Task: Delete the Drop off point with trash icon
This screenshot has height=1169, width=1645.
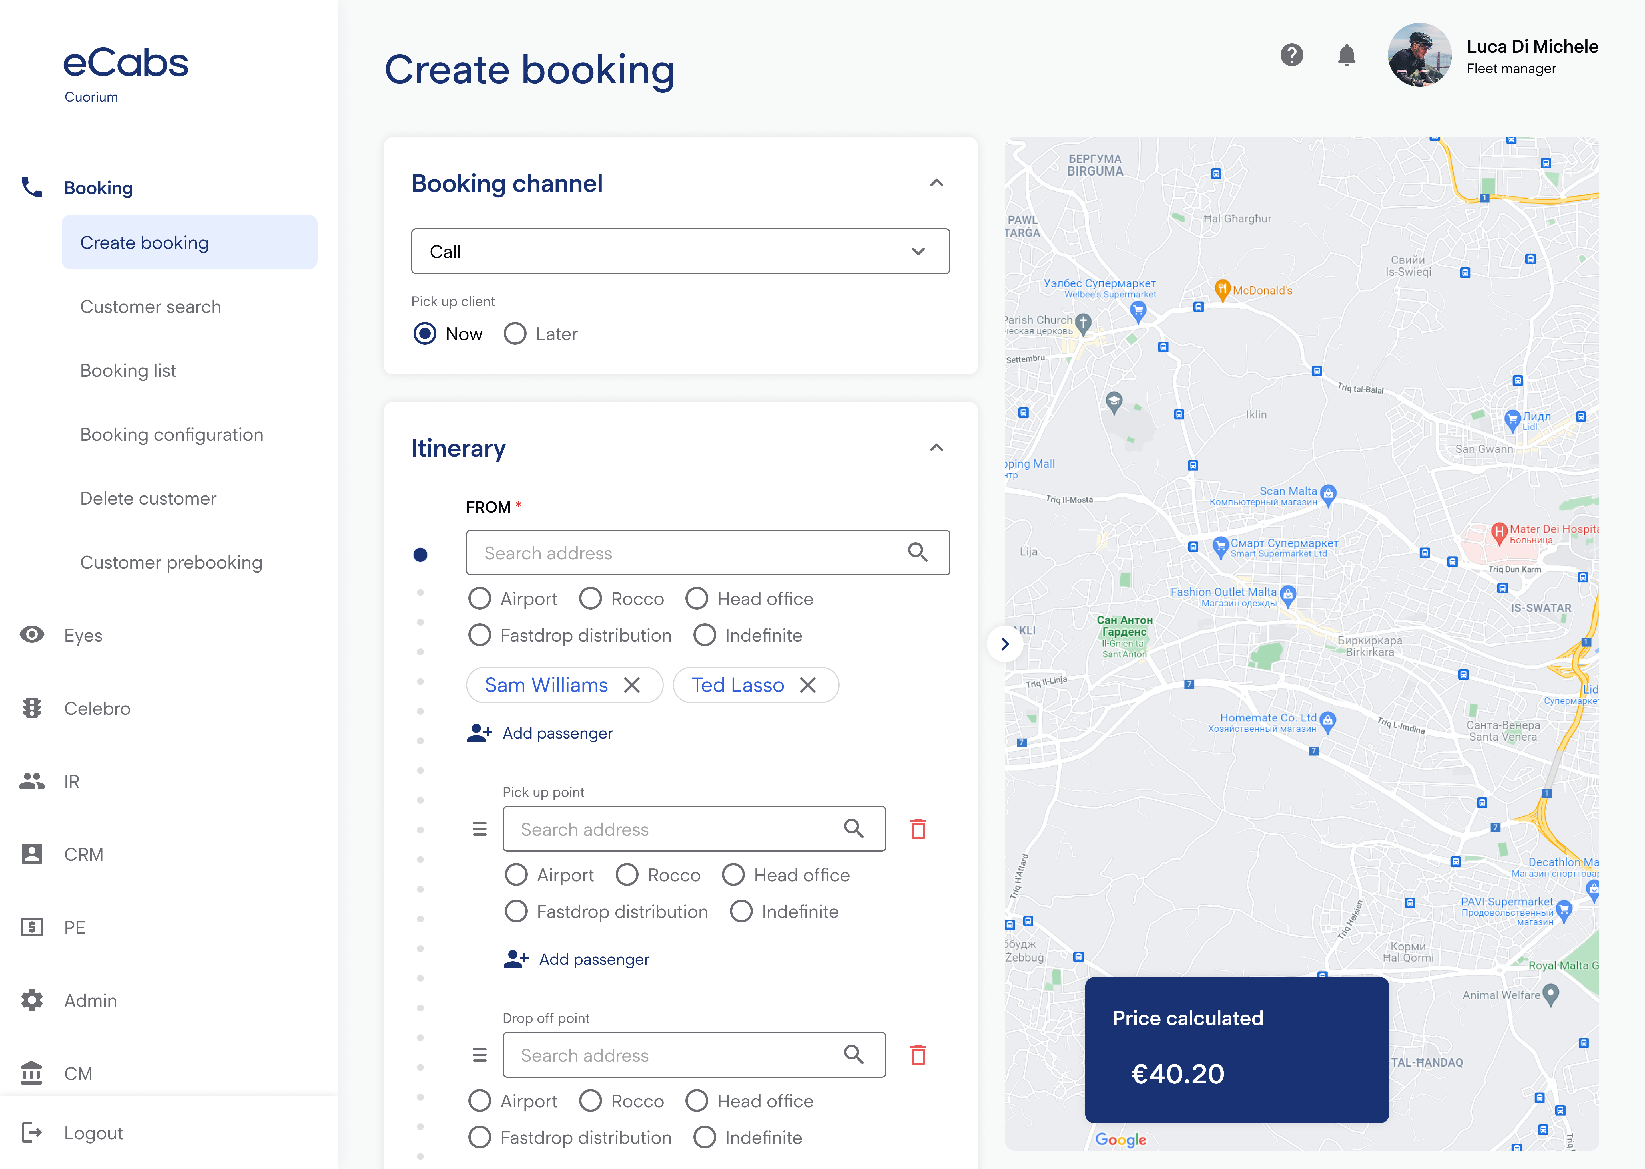Action: (918, 1055)
